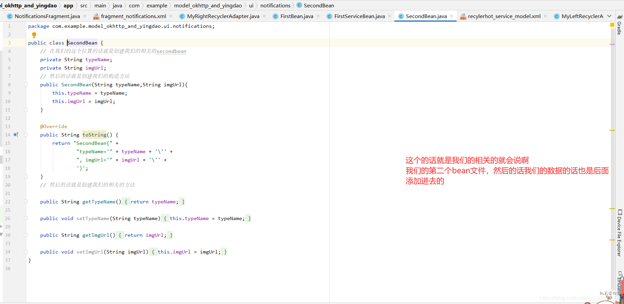Click the fragment_notifications.xml file icon
The height and width of the screenshot is (304, 624).
point(96,16)
